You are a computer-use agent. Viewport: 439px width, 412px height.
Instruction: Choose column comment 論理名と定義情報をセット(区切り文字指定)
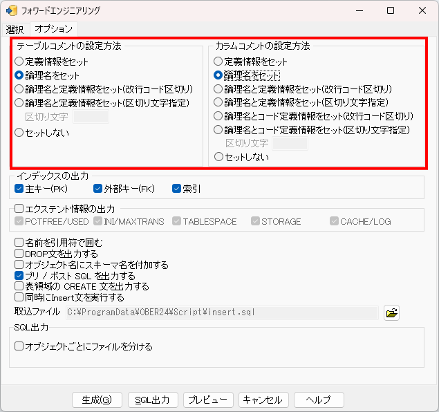218,102
